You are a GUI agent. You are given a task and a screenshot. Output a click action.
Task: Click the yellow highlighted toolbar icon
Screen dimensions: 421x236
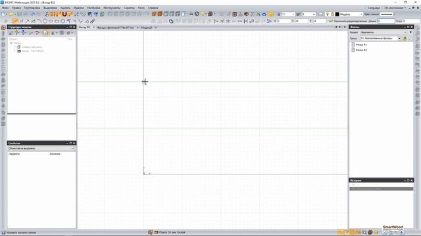click(271, 14)
